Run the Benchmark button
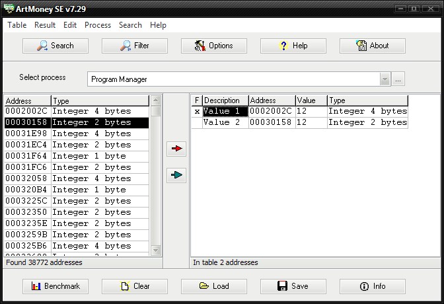The image size is (444, 304). [55, 286]
